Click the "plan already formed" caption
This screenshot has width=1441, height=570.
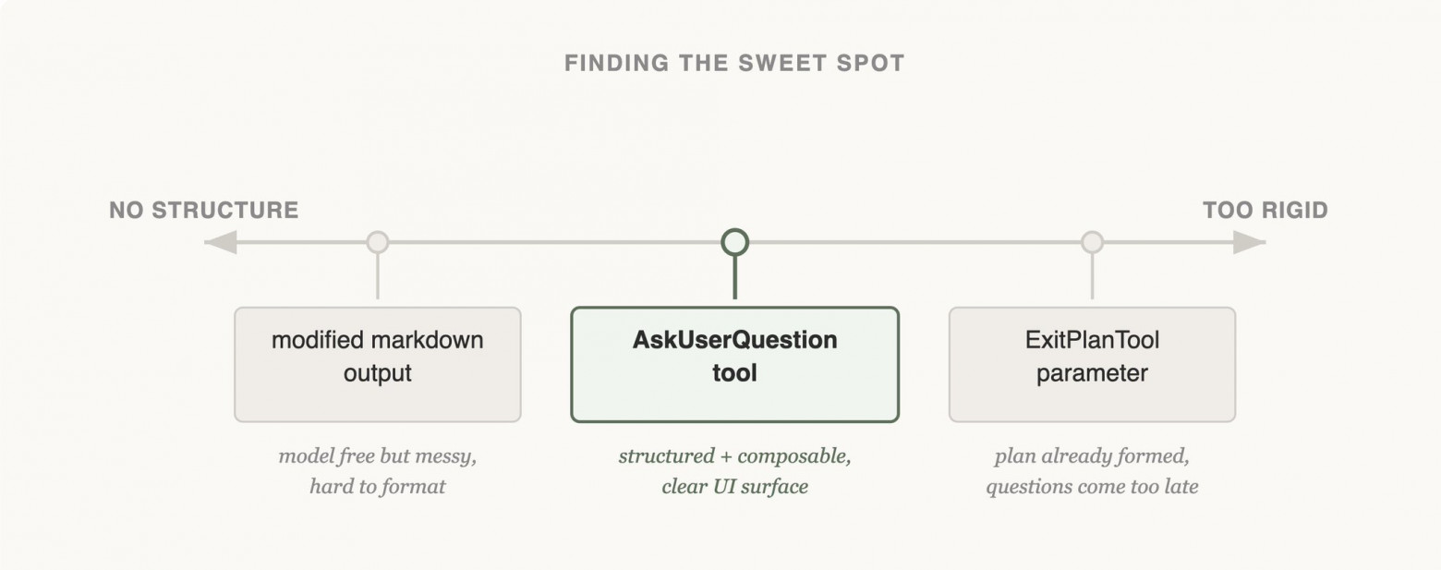(1092, 456)
